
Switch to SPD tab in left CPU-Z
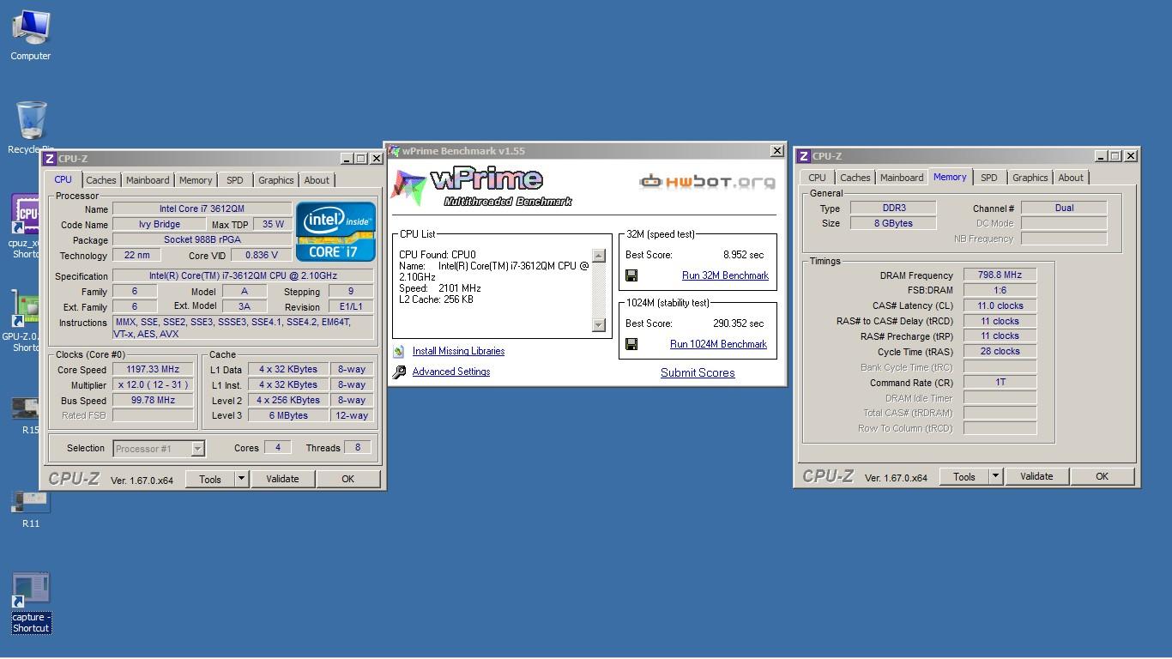[234, 180]
